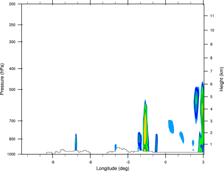The height and width of the screenshot is (171, 224).
Task: Select the 200 pressure tick label
Action: pos(12,4)
